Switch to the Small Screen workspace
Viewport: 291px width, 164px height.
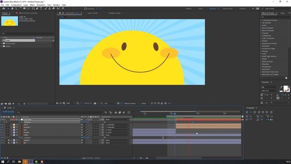228,9
